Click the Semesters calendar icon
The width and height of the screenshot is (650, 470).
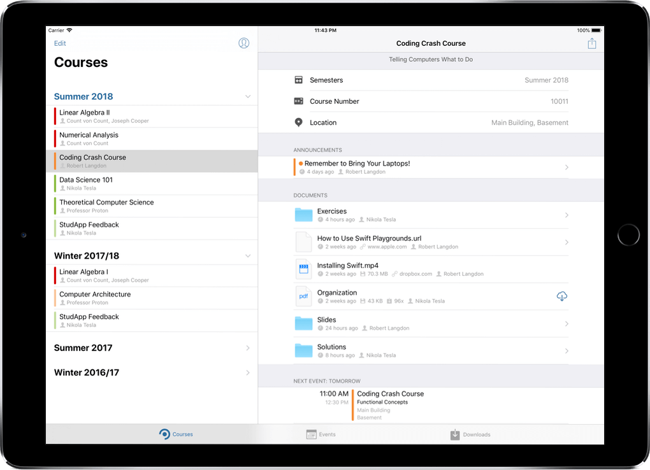(x=298, y=80)
